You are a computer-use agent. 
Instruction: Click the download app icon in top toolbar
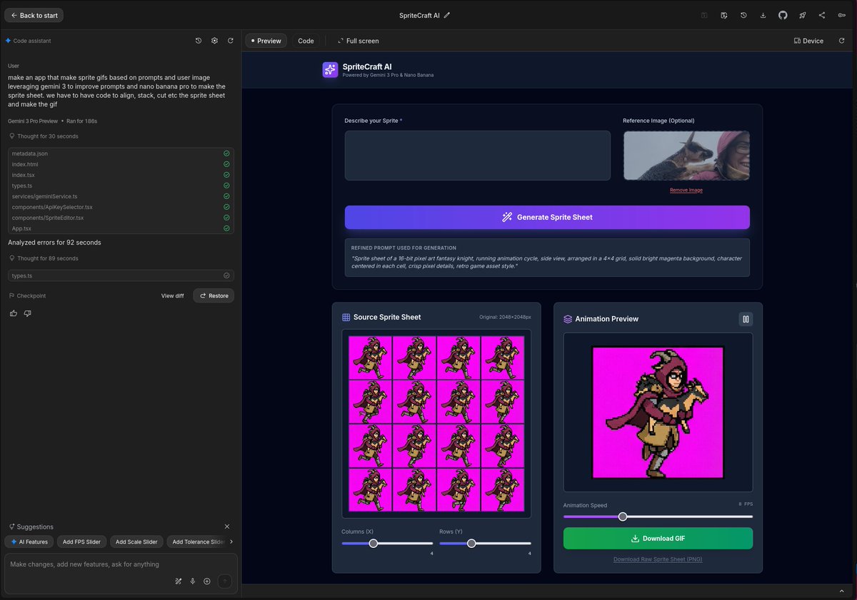763,15
